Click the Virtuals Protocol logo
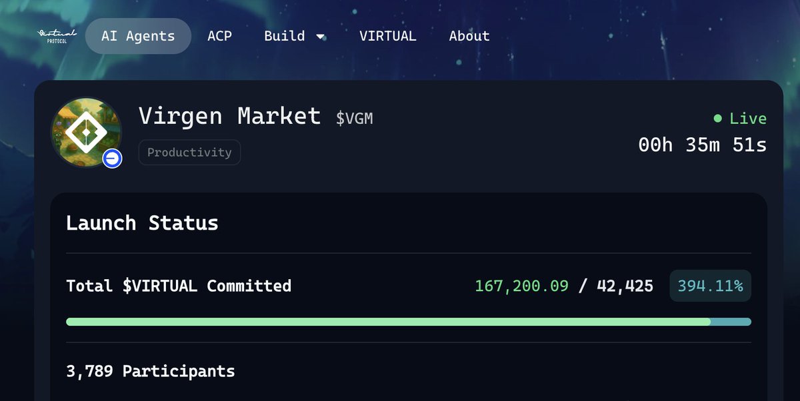This screenshot has height=401, width=800. (x=57, y=35)
